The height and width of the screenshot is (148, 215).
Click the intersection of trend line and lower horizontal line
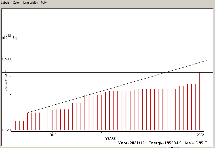166,72
